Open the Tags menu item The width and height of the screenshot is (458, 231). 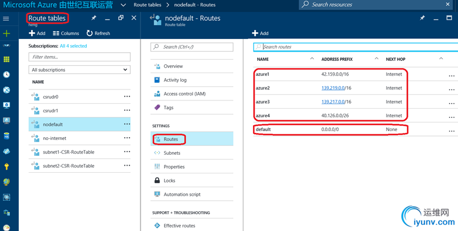click(192, 108)
